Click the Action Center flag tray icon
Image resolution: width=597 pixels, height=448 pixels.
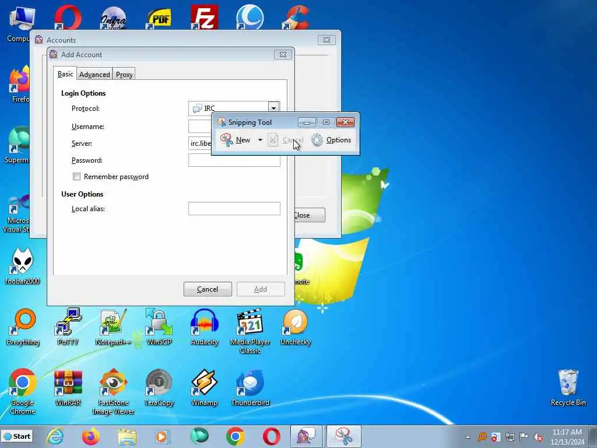pos(524,437)
